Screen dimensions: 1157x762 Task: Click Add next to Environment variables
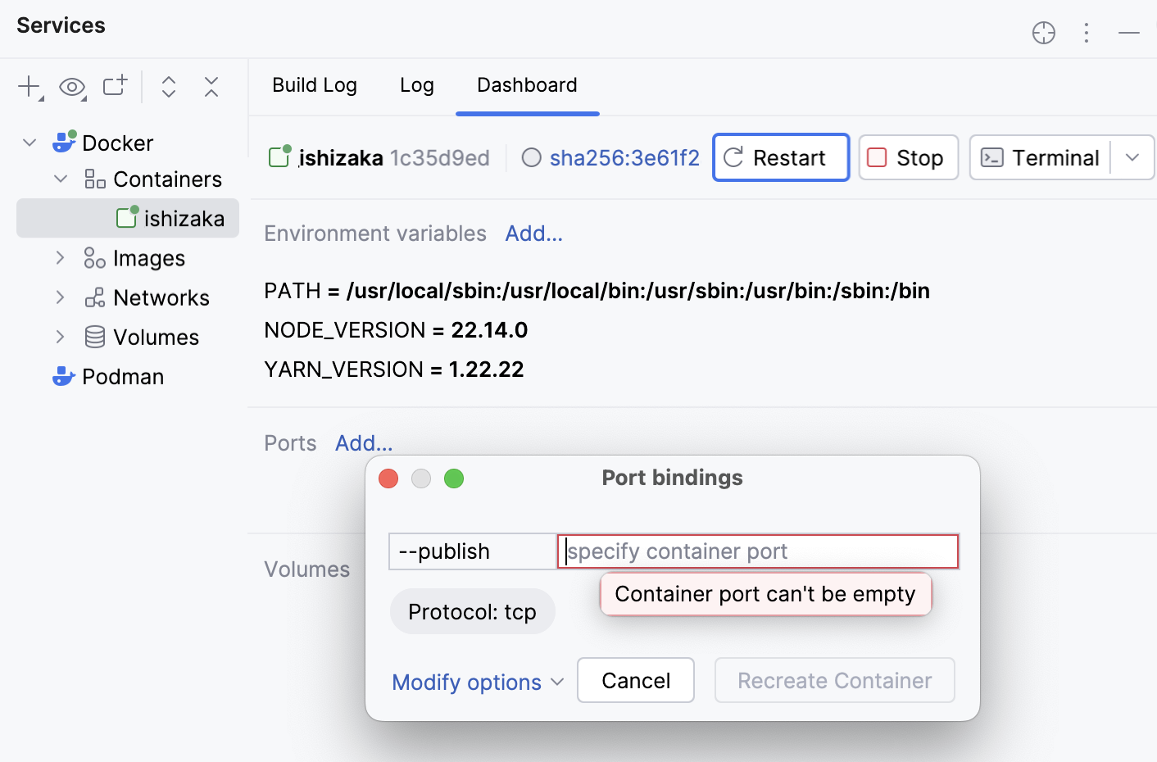533,234
